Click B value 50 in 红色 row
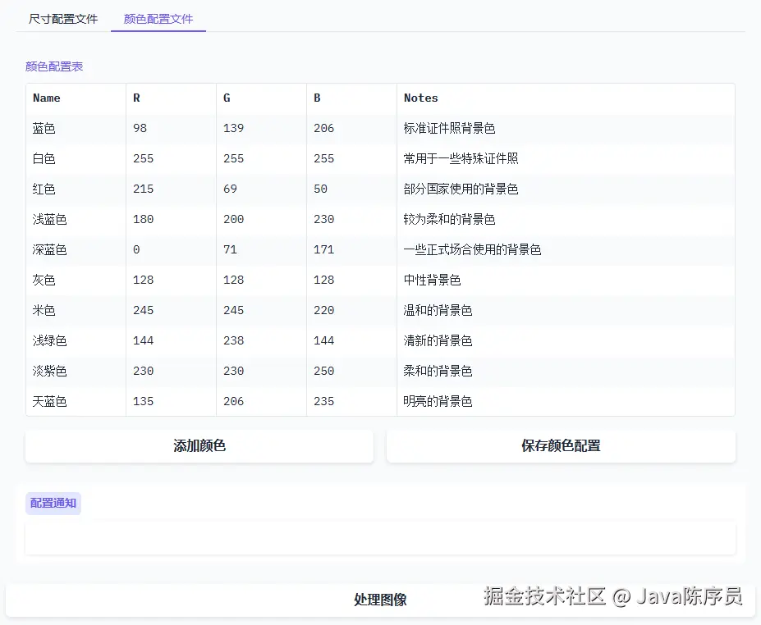The width and height of the screenshot is (761, 625). pos(351,189)
